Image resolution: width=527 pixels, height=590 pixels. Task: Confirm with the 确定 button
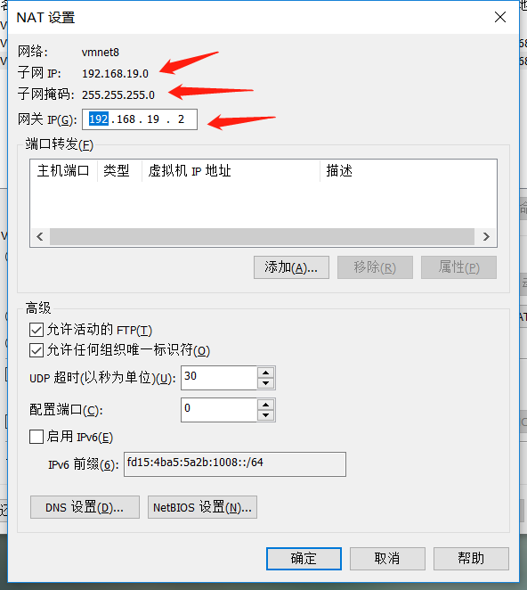coord(304,559)
